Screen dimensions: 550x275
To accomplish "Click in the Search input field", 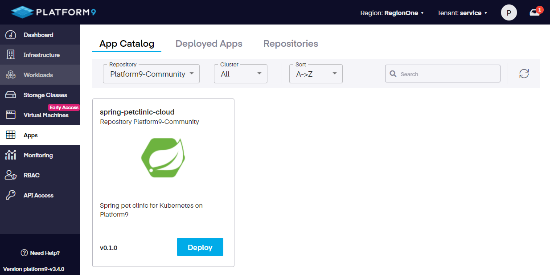I will pyautogui.click(x=443, y=74).
